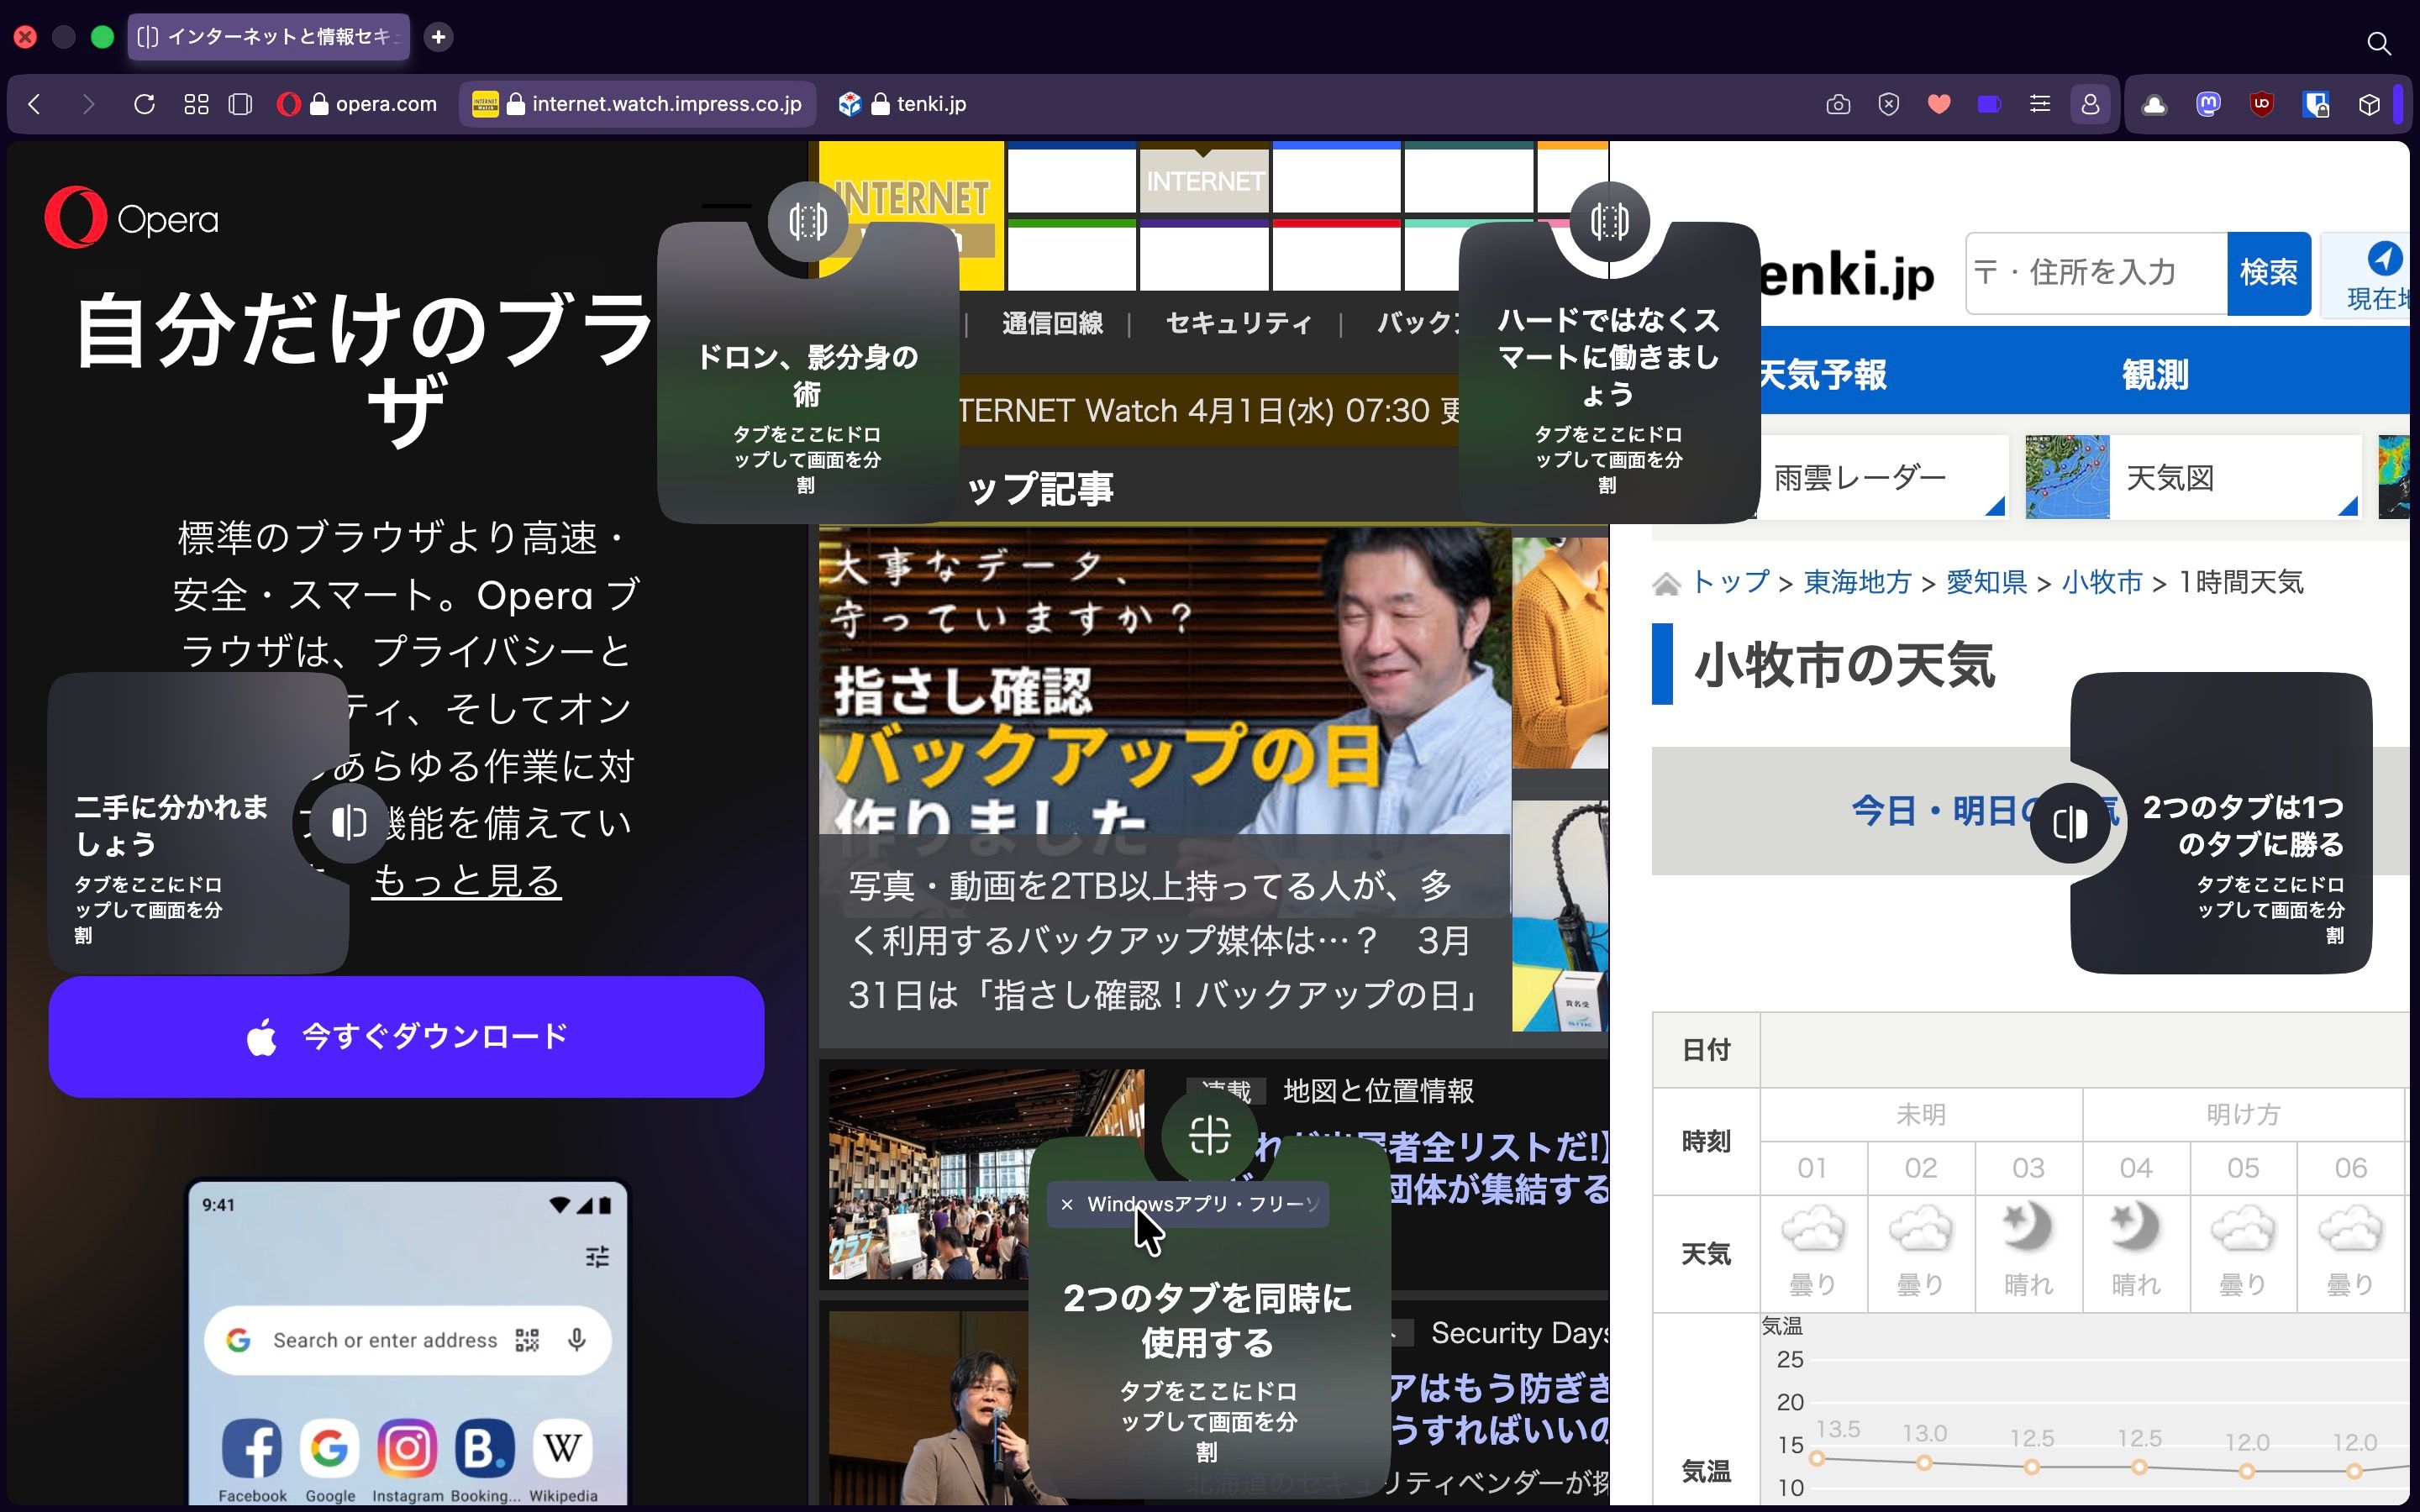Click the 天気図 map thumbnail

click(2067, 477)
